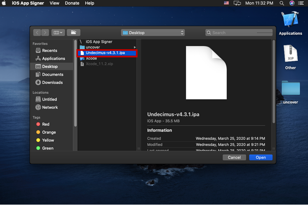Viewport: 308px width, 205px height.
Task: Expand uncover folder disclosure arrow
Action: click(x=135, y=47)
